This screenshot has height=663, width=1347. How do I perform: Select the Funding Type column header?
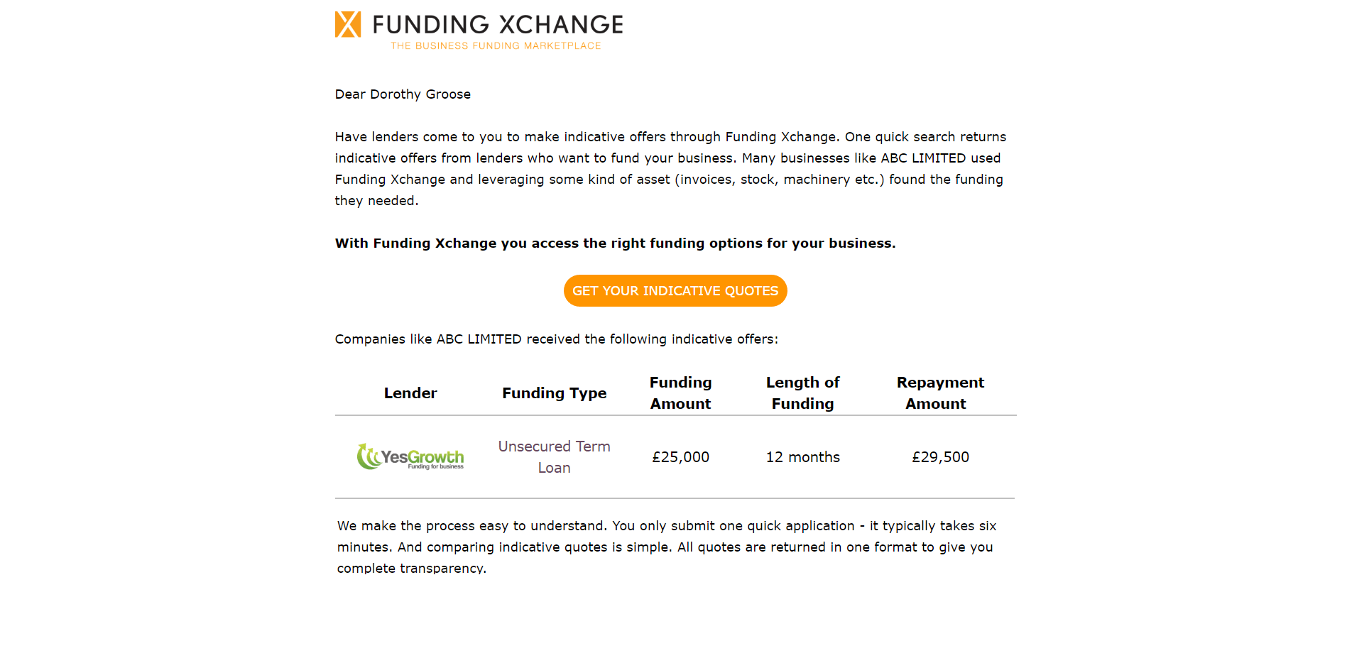pyautogui.click(x=555, y=393)
